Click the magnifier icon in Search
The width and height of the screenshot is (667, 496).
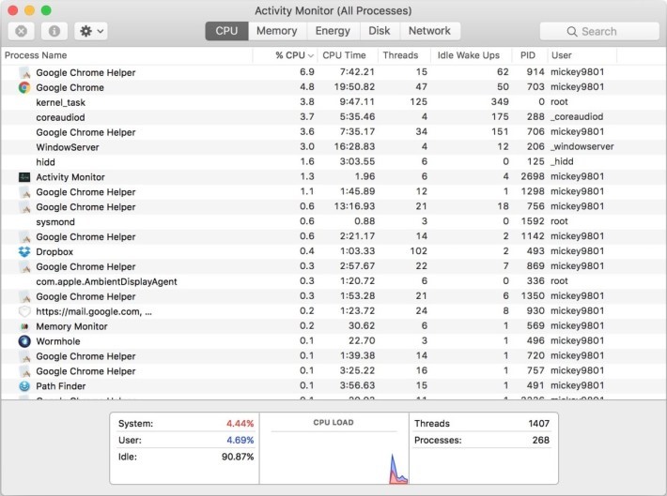(572, 32)
